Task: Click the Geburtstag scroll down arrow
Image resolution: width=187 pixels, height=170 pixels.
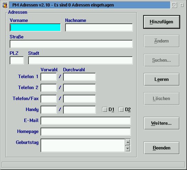Action: pyautogui.click(x=128, y=148)
